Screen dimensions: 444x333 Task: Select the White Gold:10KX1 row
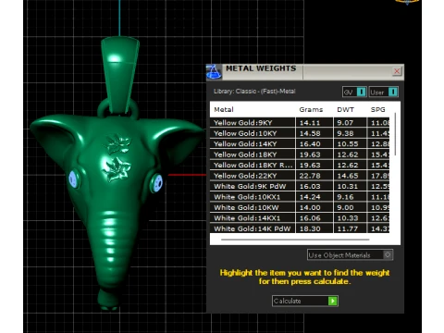[300, 197]
